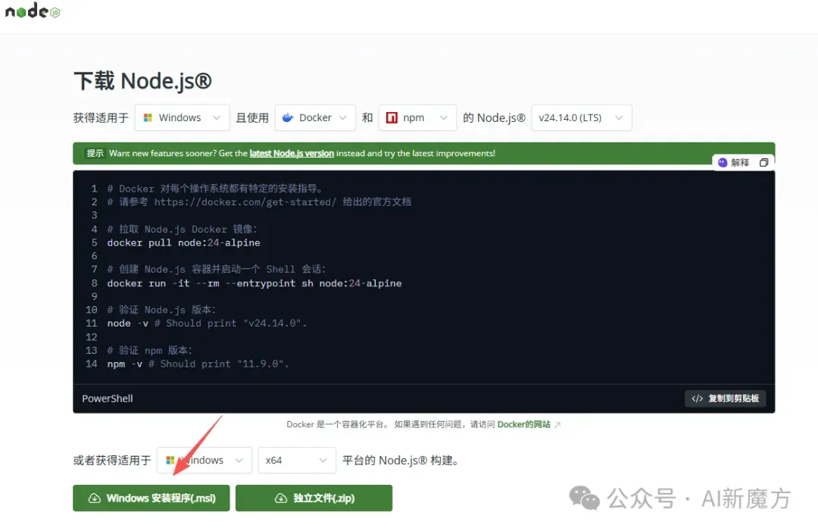The width and height of the screenshot is (818, 531).
Task: Click 复制到剪贴板 copy to clipboard button
Action: click(725, 398)
